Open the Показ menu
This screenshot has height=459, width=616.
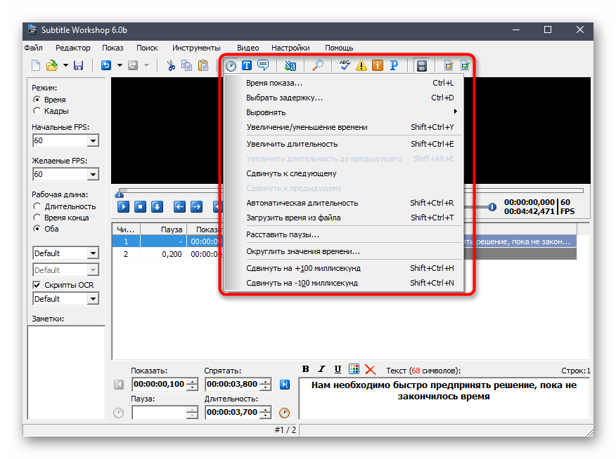pyautogui.click(x=113, y=48)
